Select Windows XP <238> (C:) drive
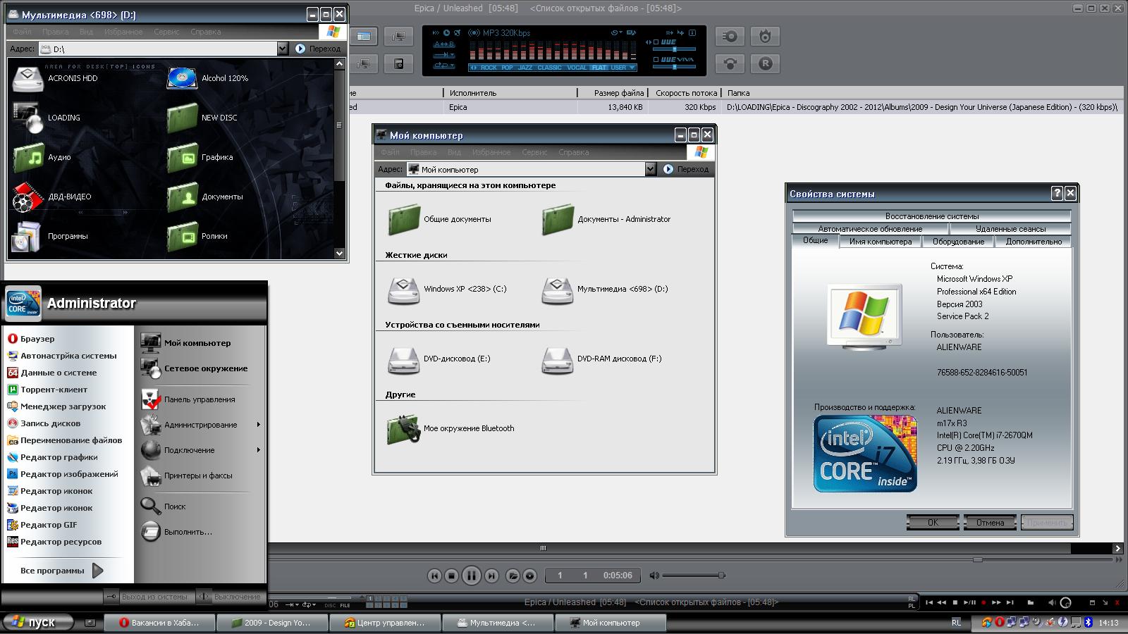Viewport: 1128px width, 634px height. tap(404, 290)
